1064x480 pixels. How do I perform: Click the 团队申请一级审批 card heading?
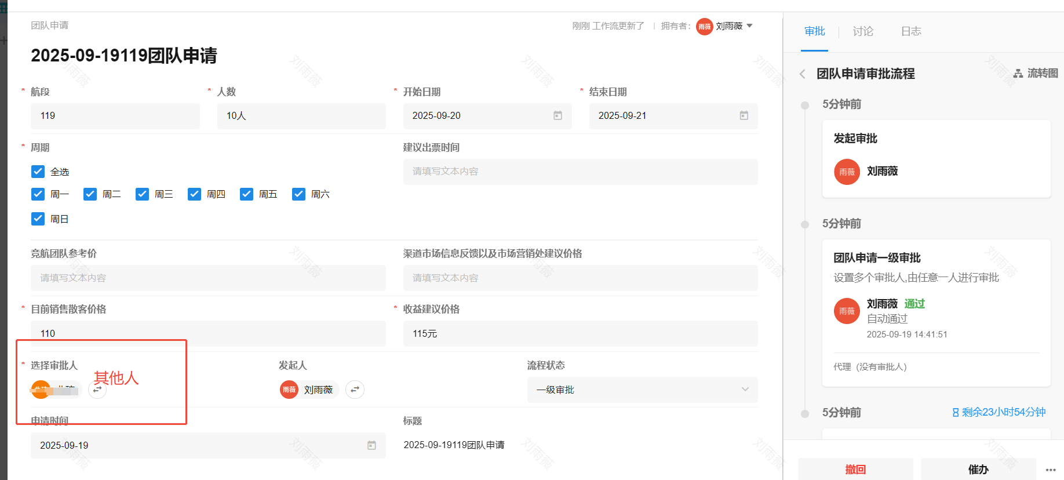click(x=877, y=258)
